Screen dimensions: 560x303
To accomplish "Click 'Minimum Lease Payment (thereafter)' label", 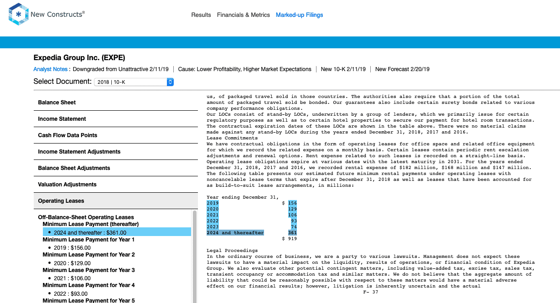I will [x=91, y=224].
